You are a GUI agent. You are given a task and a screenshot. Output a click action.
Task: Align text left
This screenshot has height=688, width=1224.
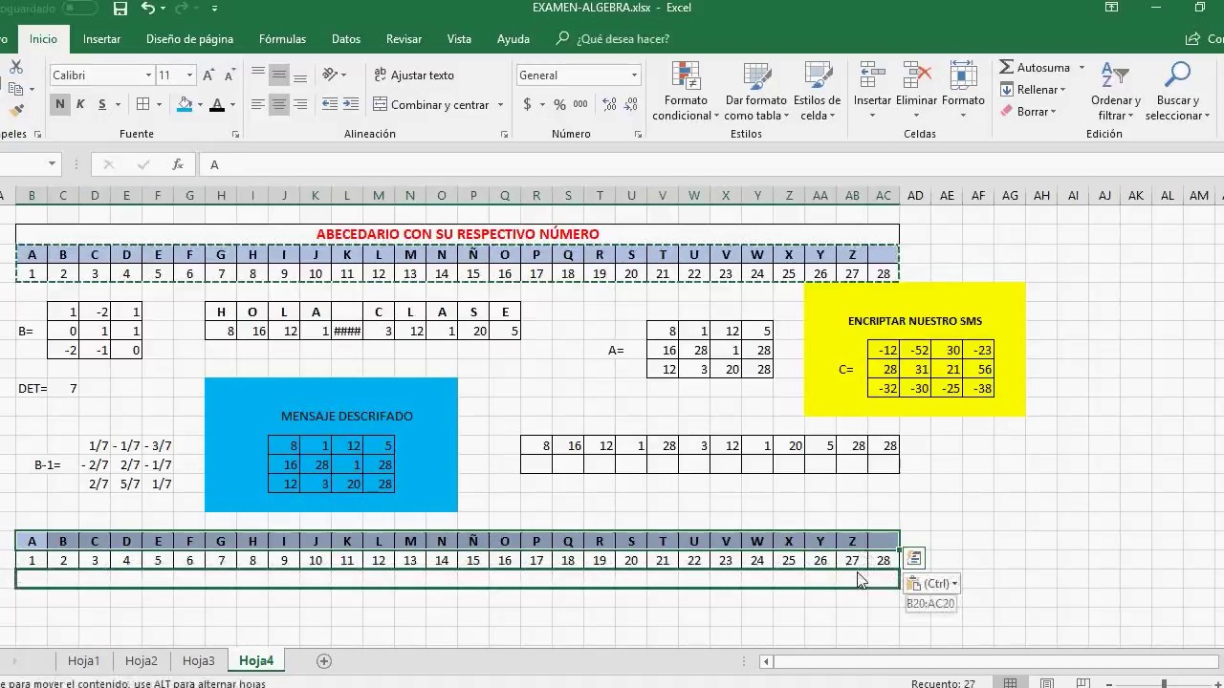(x=258, y=104)
